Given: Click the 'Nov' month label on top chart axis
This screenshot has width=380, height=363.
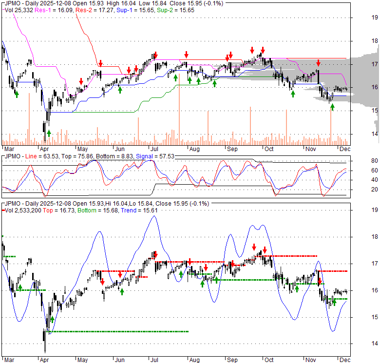Looking at the screenshot, I should (310, 149).
